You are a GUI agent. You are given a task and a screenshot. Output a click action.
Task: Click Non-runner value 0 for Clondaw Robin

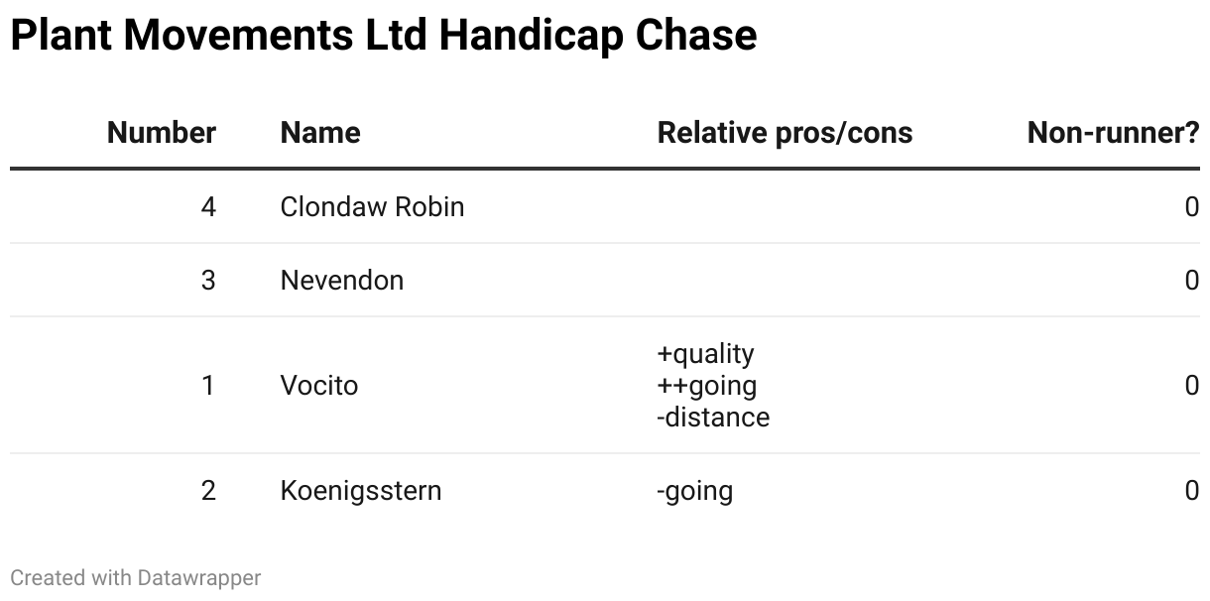pos(1192,206)
